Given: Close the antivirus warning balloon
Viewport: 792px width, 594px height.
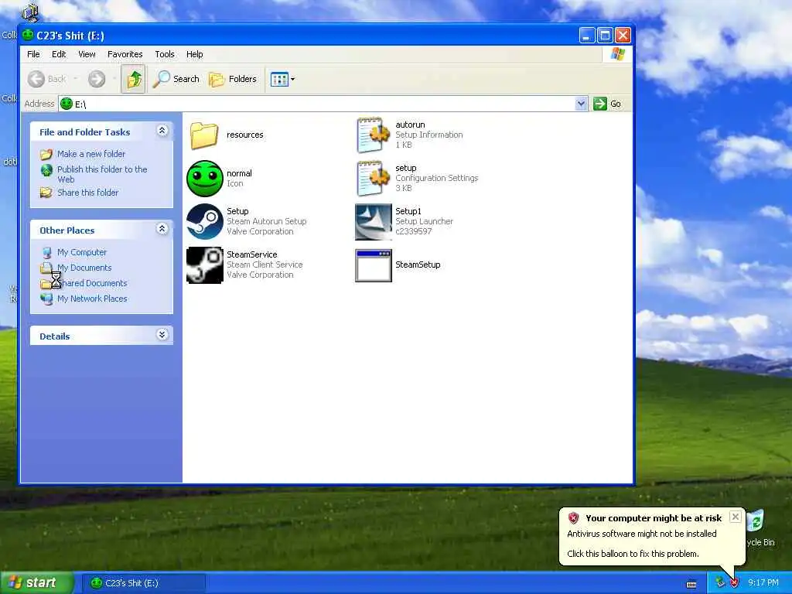Looking at the screenshot, I should pyautogui.click(x=736, y=517).
